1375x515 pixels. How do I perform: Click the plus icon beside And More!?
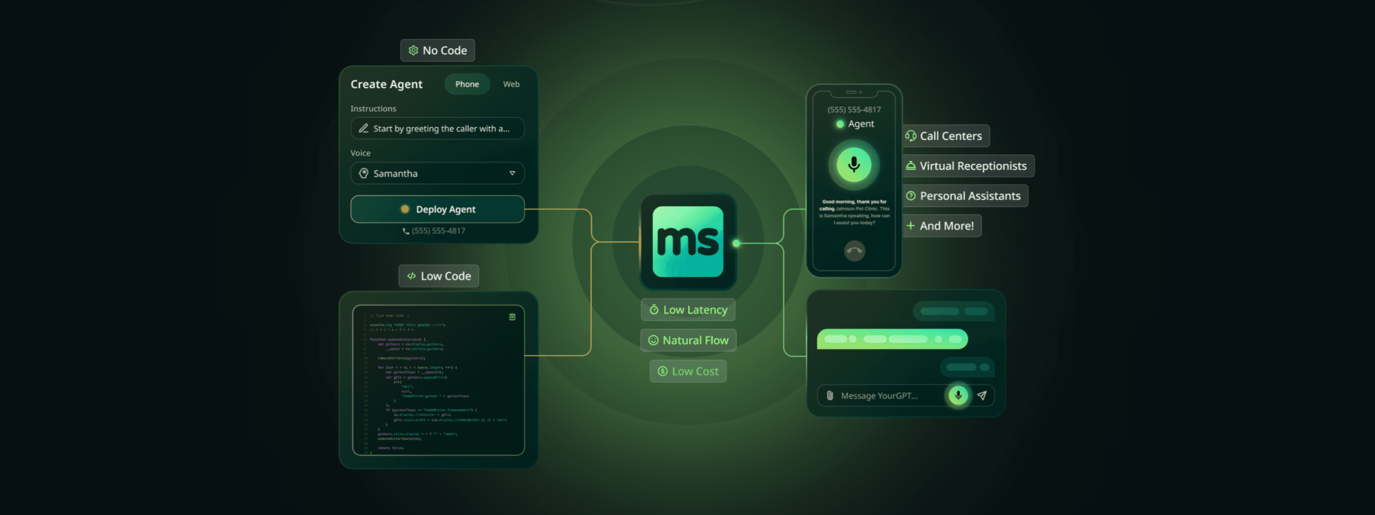pos(911,226)
